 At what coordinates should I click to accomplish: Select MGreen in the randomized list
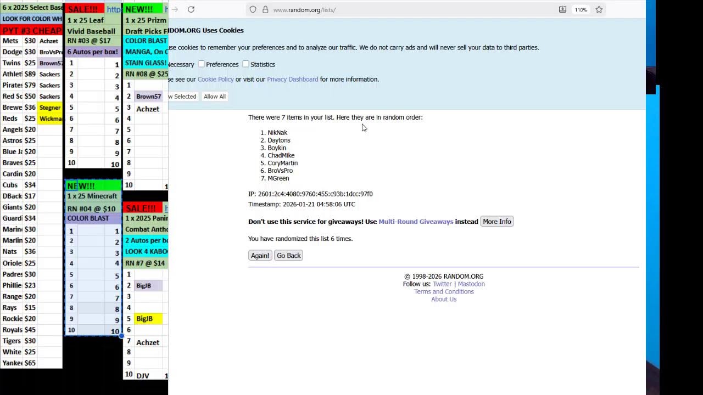[278, 179]
